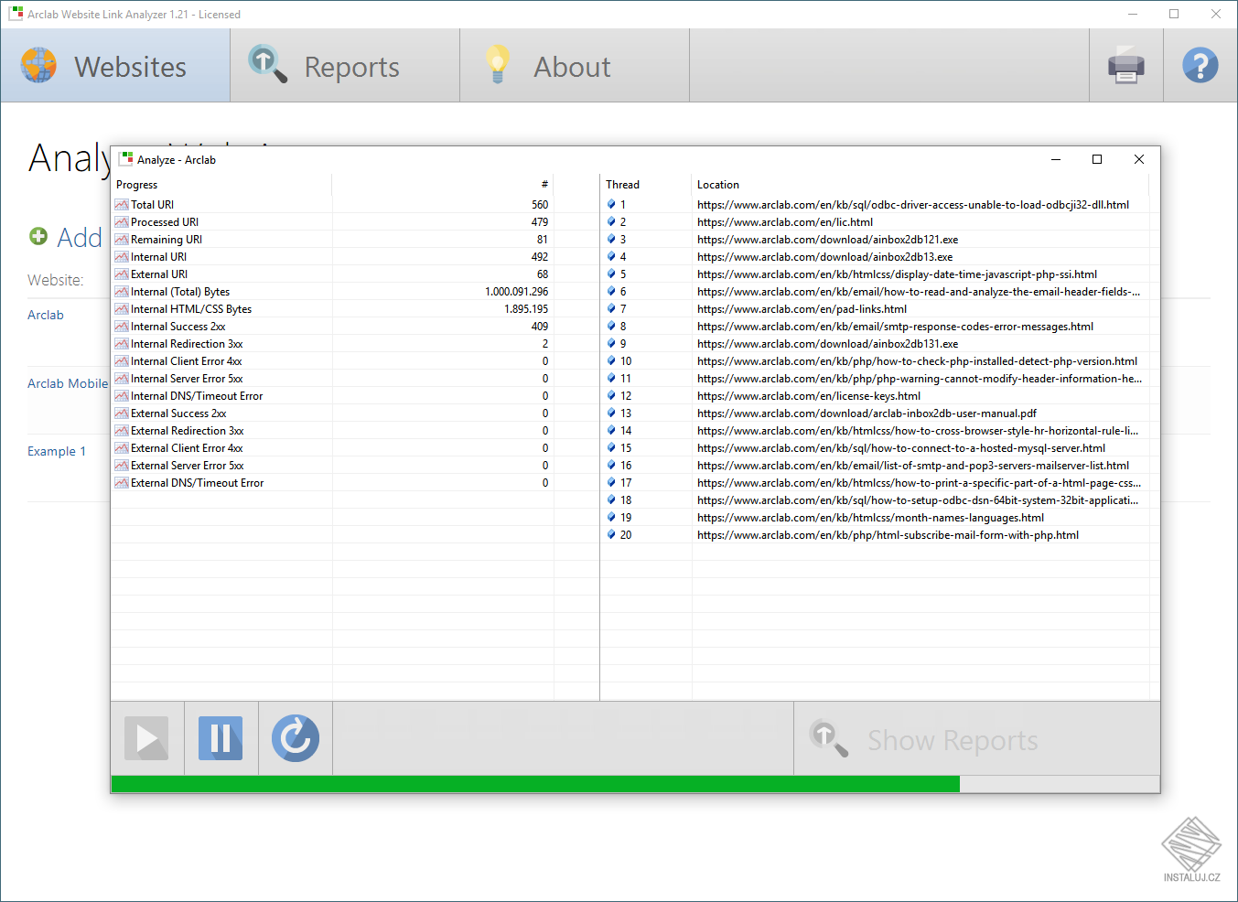The image size is (1238, 902).
Task: Click the green progress bar at bottom
Action: (x=531, y=783)
